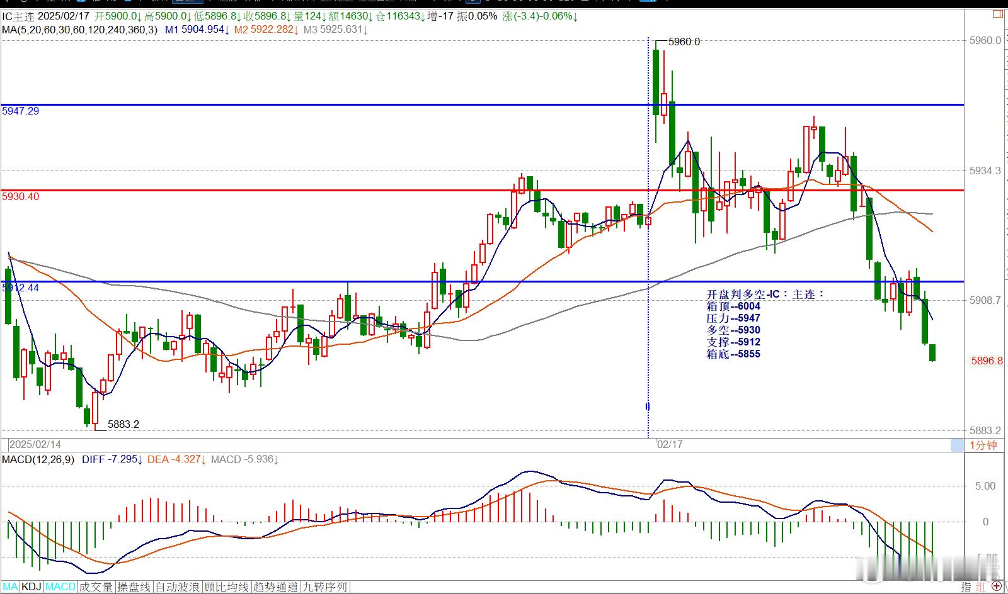Select the KDJ indicator tab
Image resolution: width=1008 pixels, height=594 pixels.
[x=31, y=586]
